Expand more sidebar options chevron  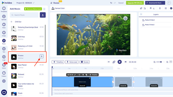4,81
